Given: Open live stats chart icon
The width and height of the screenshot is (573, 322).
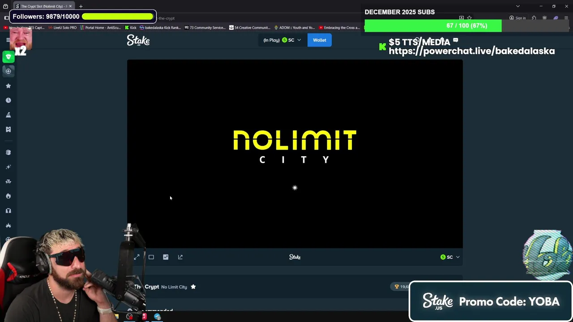Looking at the screenshot, I should pyautogui.click(x=166, y=257).
